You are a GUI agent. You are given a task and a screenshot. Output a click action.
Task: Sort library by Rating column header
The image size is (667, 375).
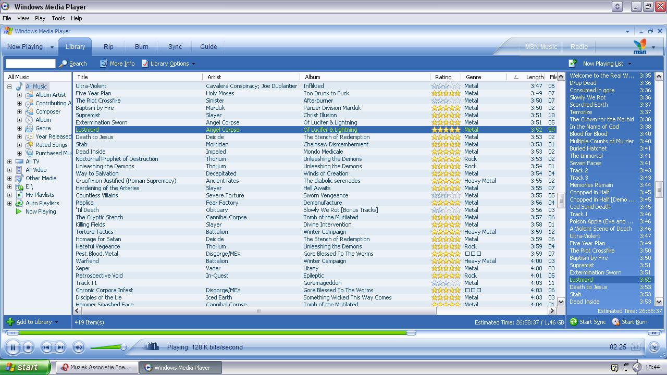pos(445,77)
